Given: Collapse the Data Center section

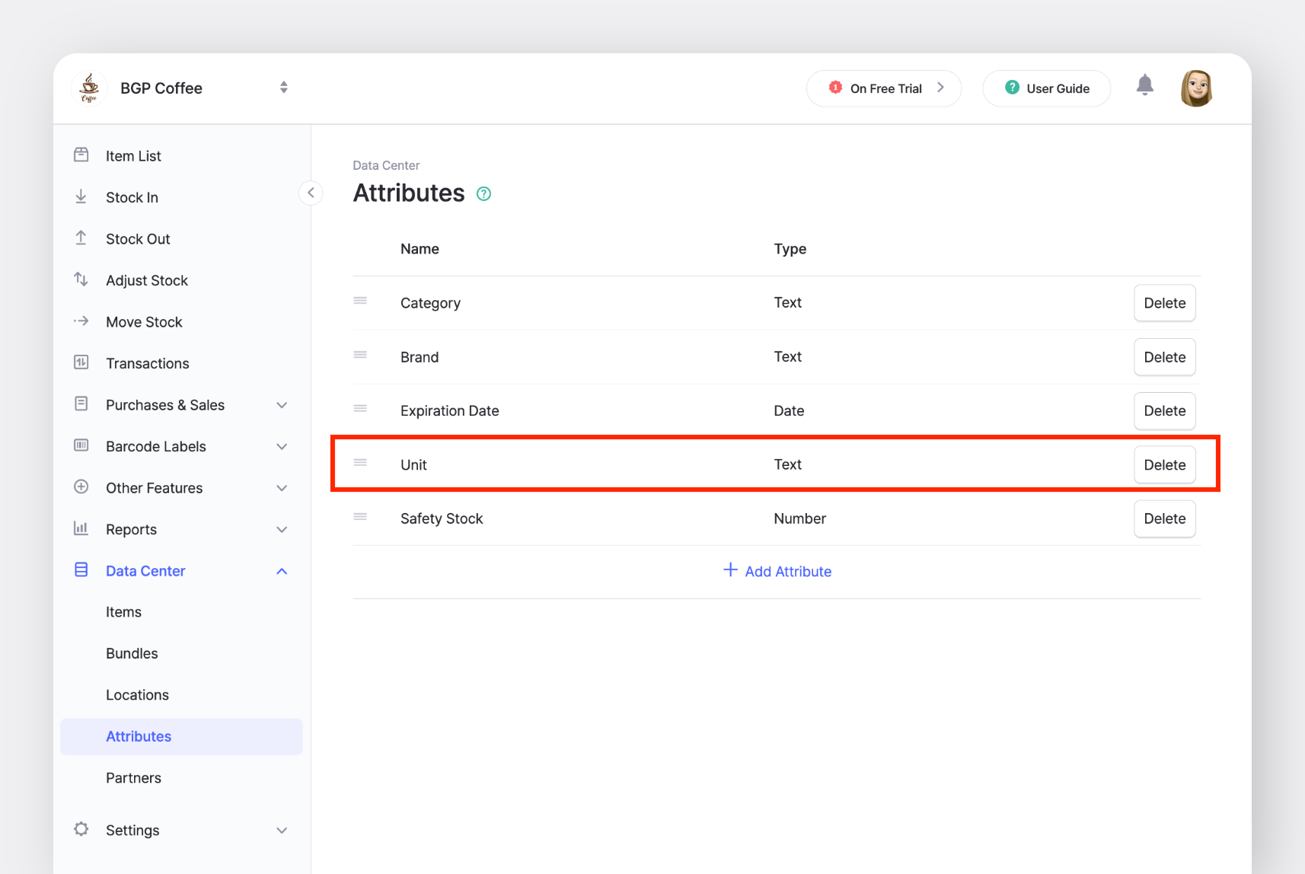Looking at the screenshot, I should (282, 570).
